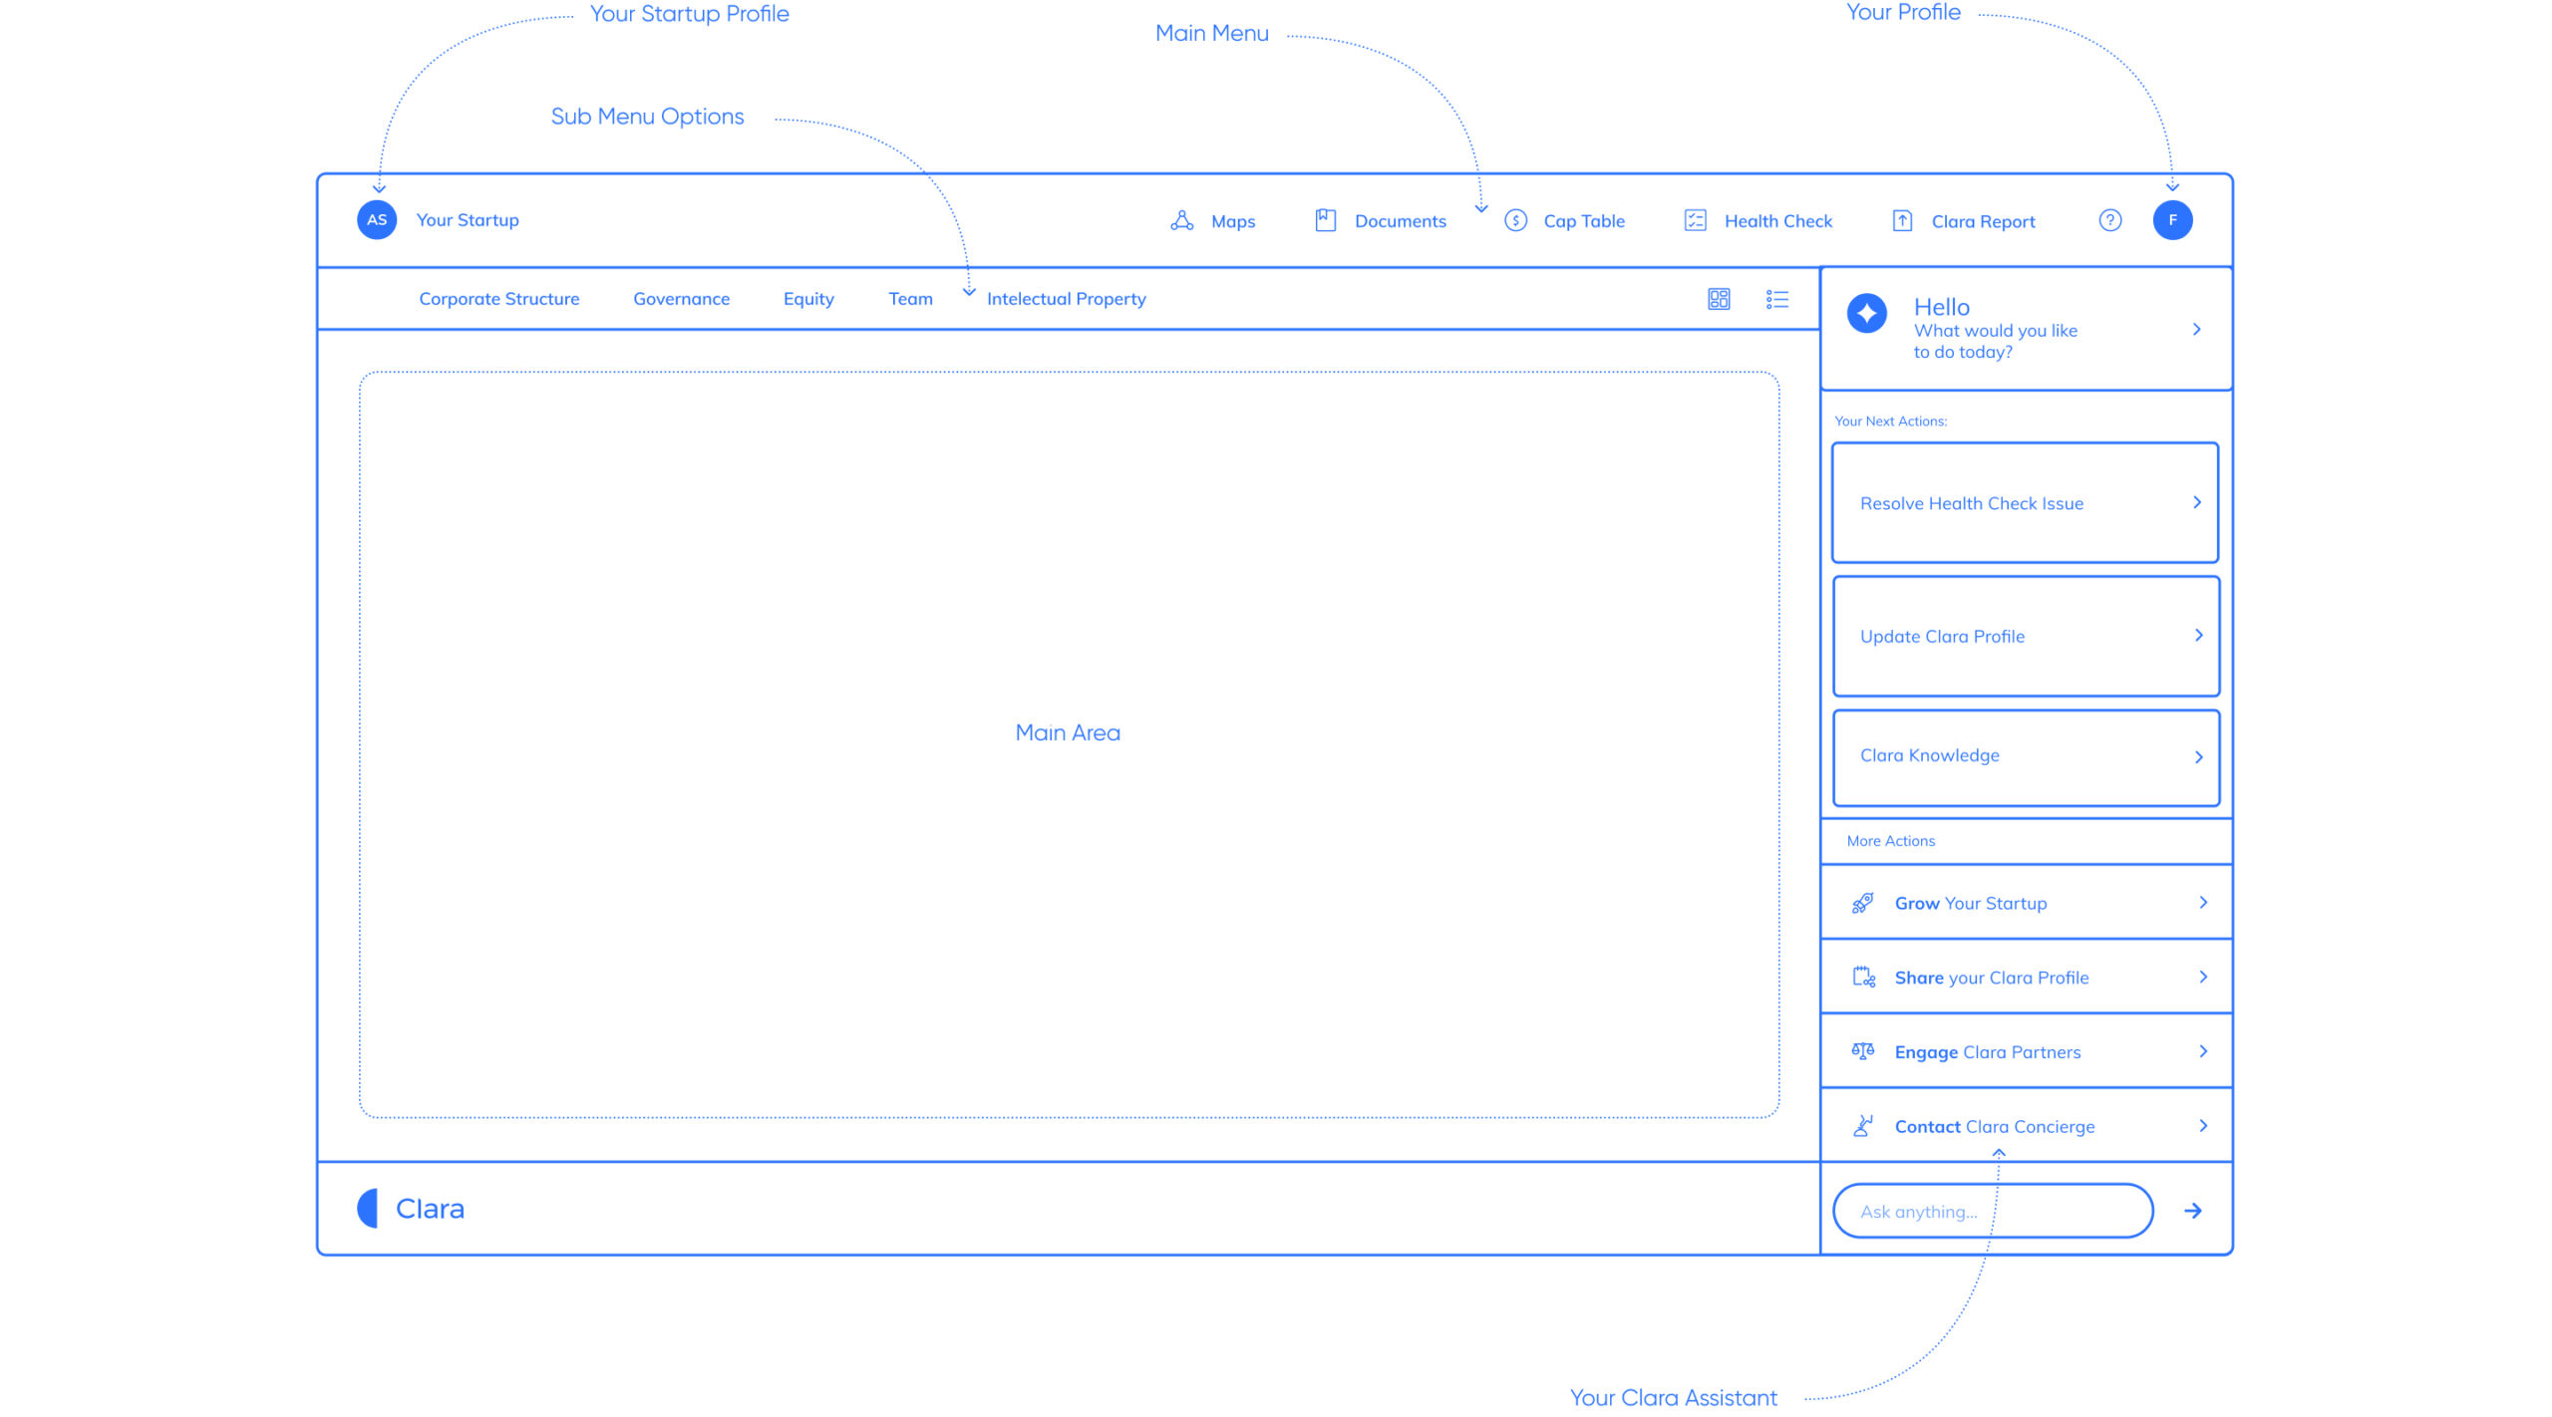Expand the Update Clara Profile chevron
Viewport: 2552px width, 1417px height.
[x=2198, y=635]
